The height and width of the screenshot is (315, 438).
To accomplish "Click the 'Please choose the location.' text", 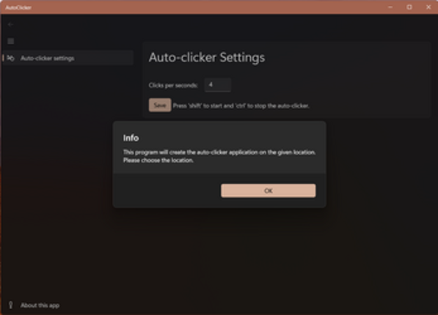I will pos(158,160).
